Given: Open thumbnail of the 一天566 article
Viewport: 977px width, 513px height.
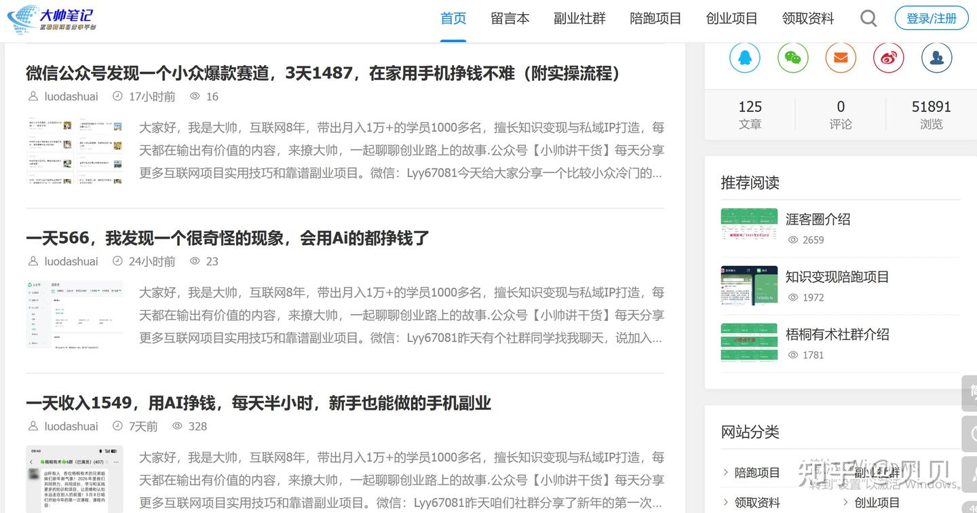Looking at the screenshot, I should click(75, 316).
